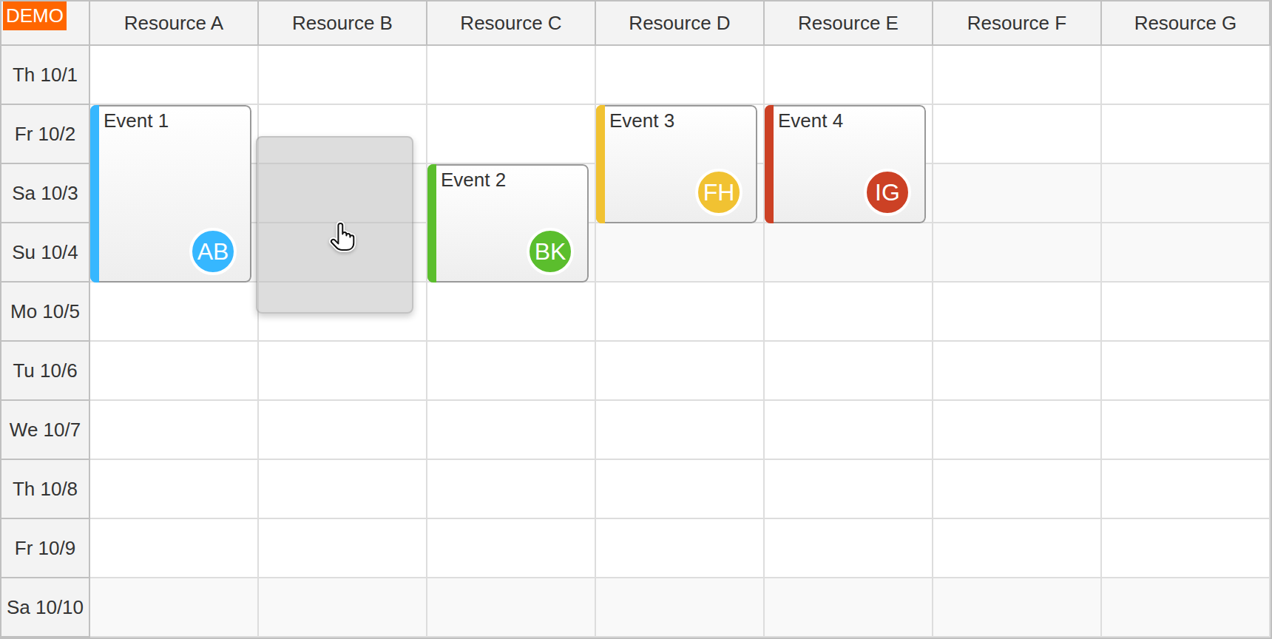1272x639 pixels.
Task: Open Event 4 by its title
Action: coord(811,121)
